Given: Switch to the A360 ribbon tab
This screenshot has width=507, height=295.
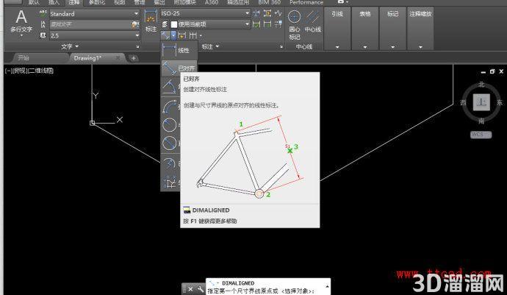Looking at the screenshot, I should [x=212, y=2].
